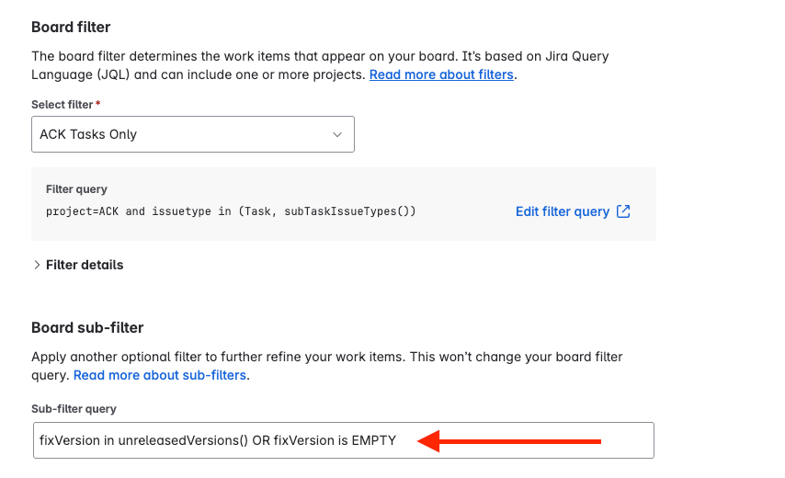
Task: Click the "Select filter" field label
Action: 63,105
